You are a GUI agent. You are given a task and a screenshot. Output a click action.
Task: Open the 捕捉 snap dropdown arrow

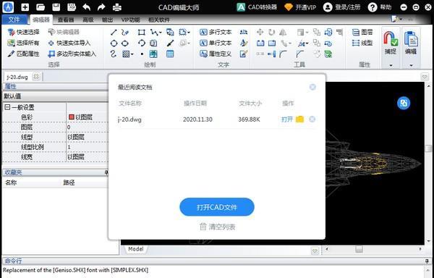pos(391,66)
